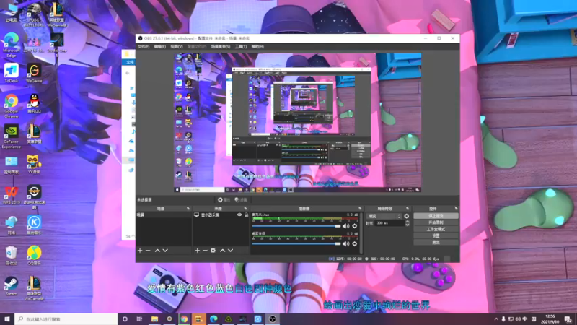Remove the selected scene with the minus button
This screenshot has width=577, height=325.
tap(148, 251)
